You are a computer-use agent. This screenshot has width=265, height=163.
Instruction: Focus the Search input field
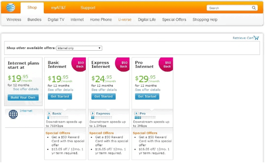click(229, 8)
